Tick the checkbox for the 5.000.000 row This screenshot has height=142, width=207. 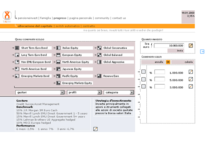pos(143,79)
